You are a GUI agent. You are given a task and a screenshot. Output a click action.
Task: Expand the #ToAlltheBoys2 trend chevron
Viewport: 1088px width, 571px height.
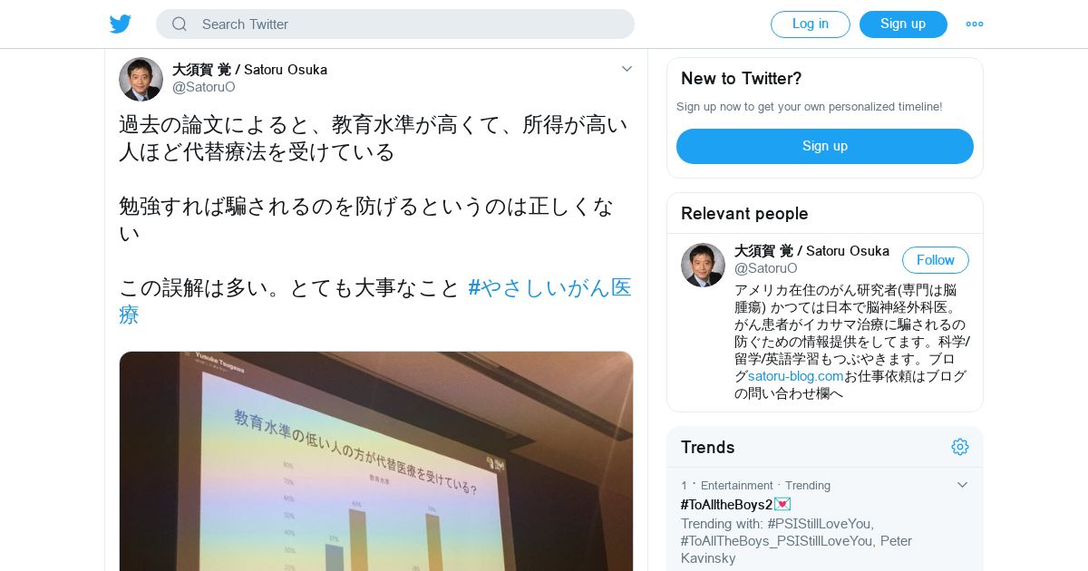pyautogui.click(x=963, y=485)
